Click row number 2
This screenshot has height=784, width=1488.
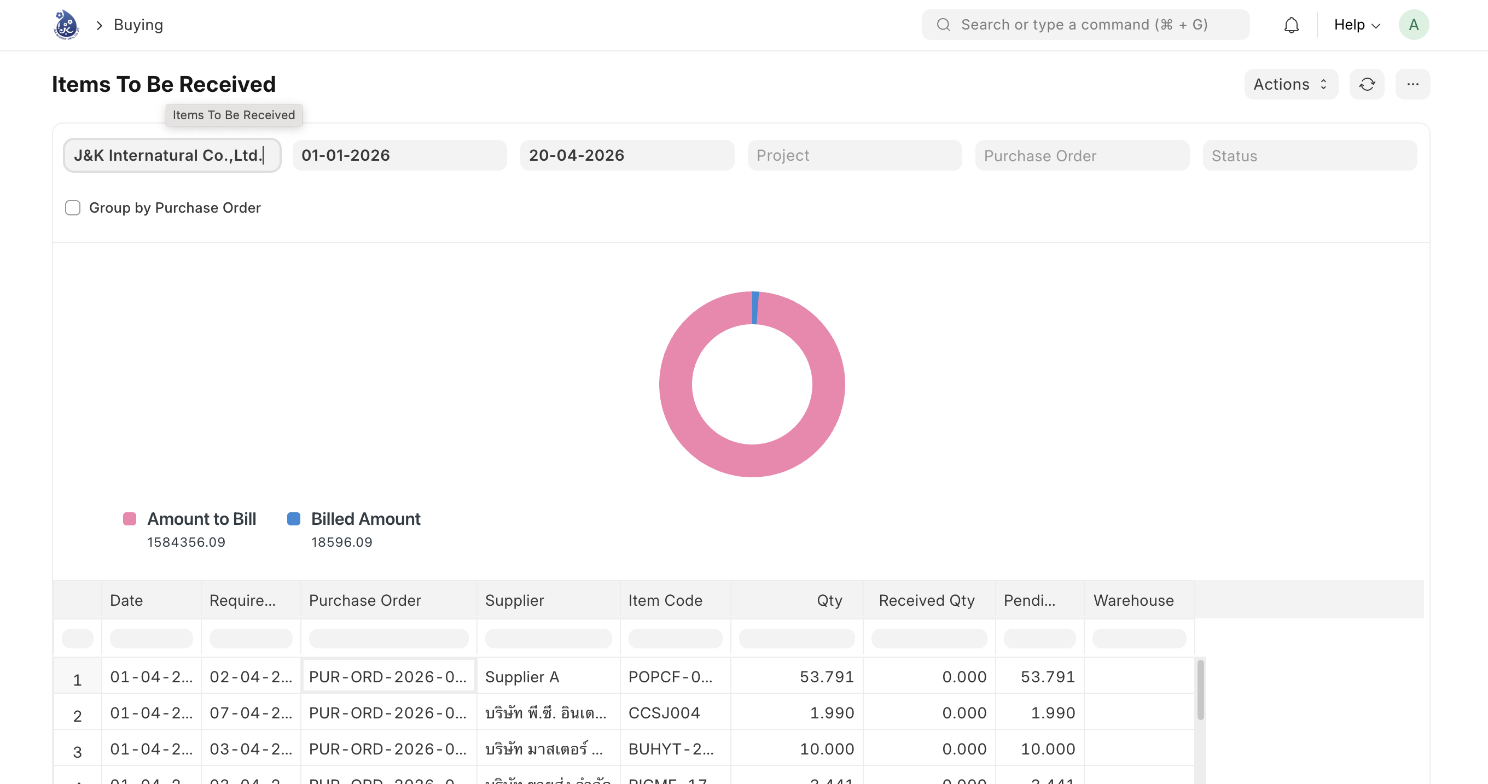(77, 716)
